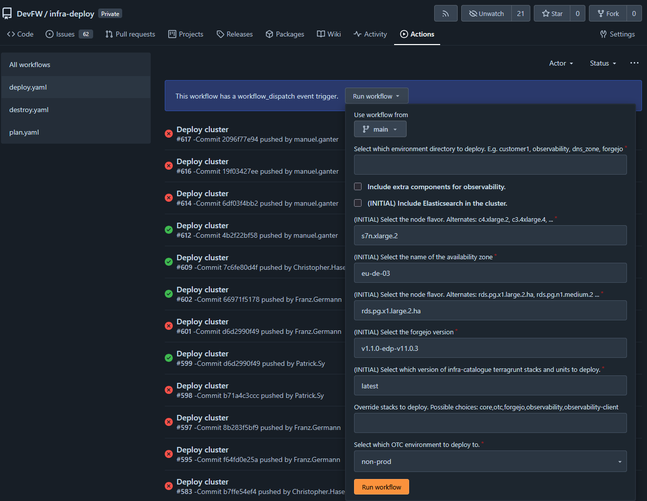Image resolution: width=647 pixels, height=501 pixels.
Task: Open repository Settings
Action: click(617, 34)
